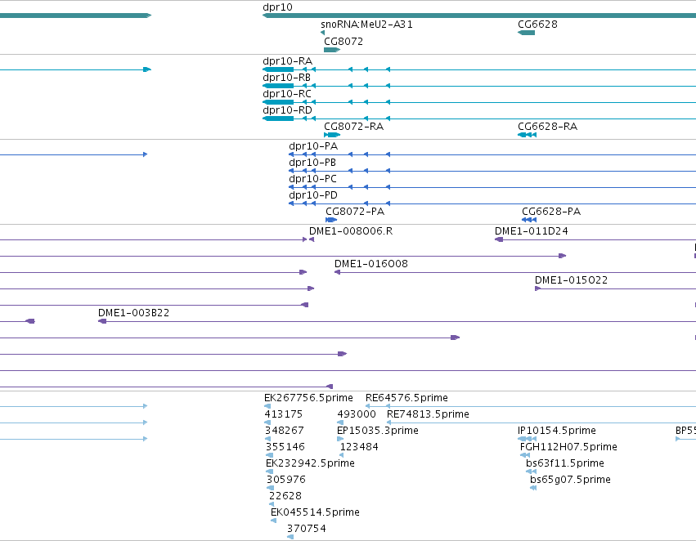Click the 348267 EST label
Image resolution: width=696 pixels, height=541 pixels.
click(285, 431)
